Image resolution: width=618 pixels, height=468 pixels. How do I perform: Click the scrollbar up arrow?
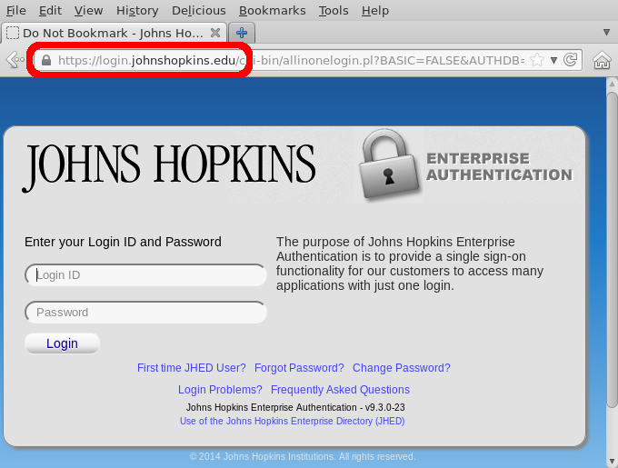tap(612, 84)
